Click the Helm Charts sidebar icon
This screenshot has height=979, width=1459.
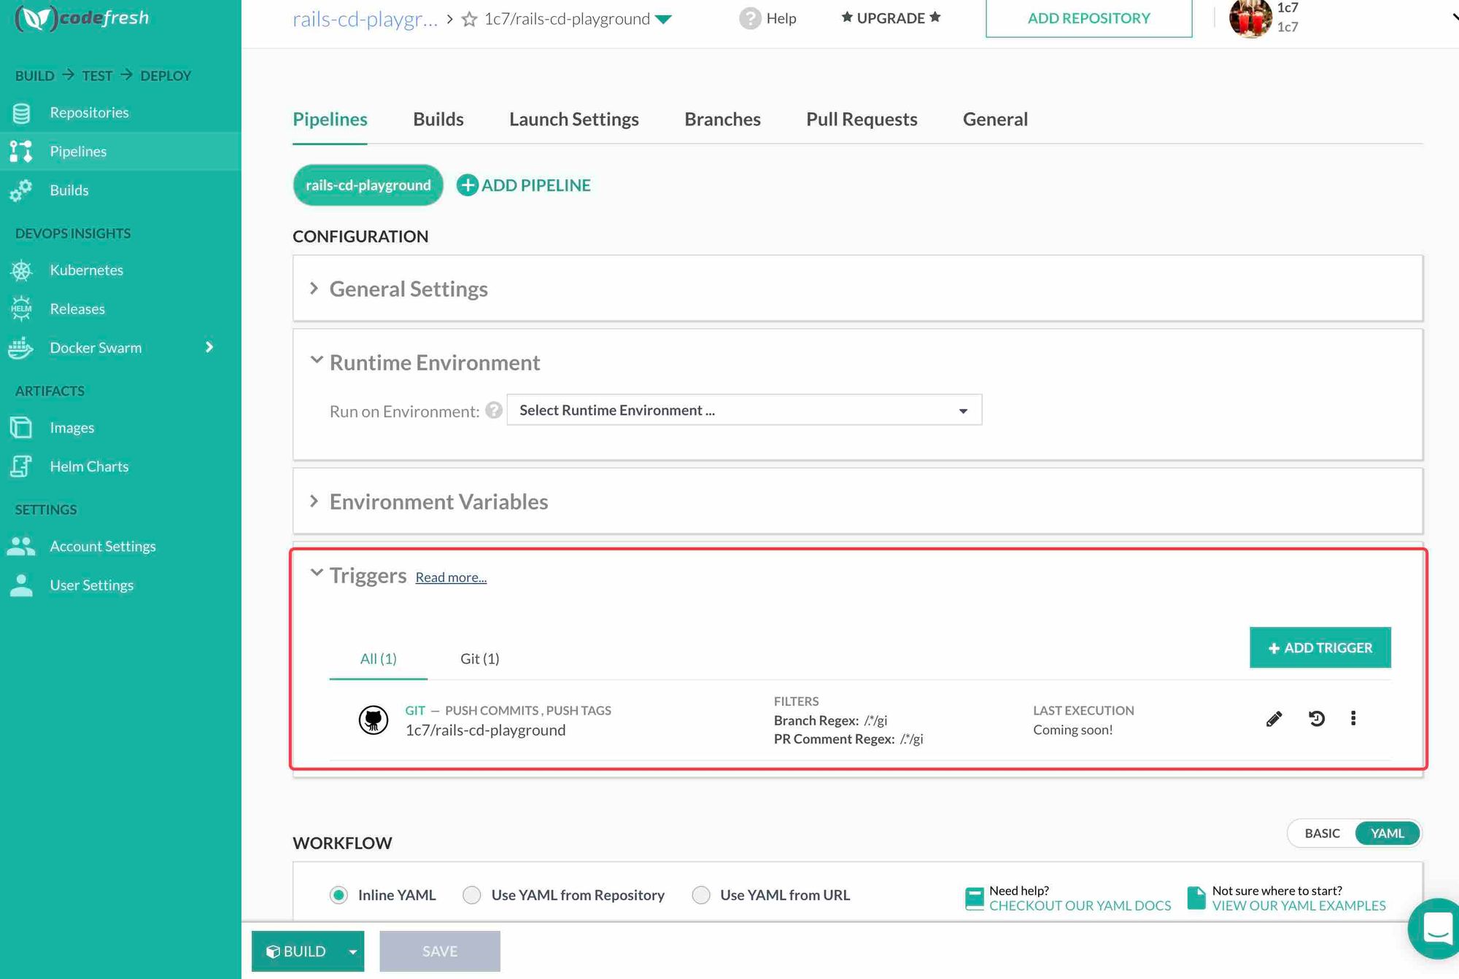pos(21,467)
